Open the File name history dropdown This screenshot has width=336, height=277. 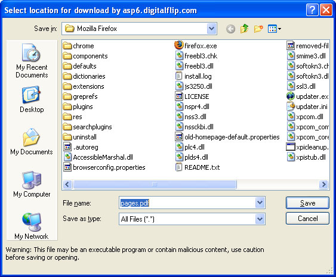coord(260,203)
